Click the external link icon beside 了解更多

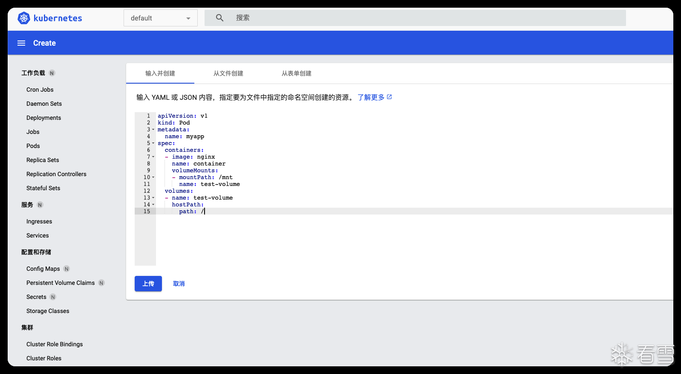coord(389,97)
